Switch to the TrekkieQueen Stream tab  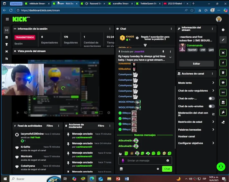(148, 4)
